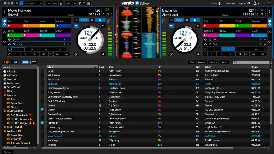Viewport: 274px width, 154px height.
Task: Activate deck 1 Intro saved loop reloop icon
Action: pos(14,40)
